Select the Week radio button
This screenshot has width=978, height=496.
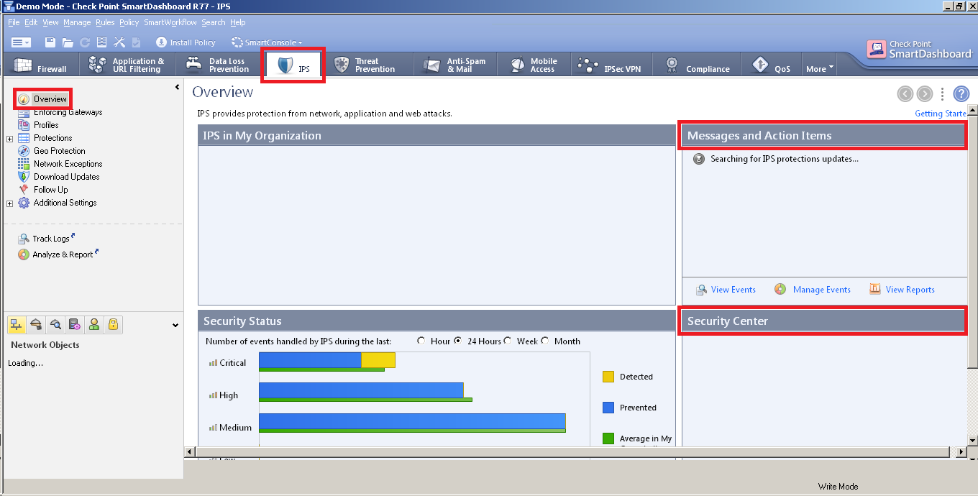[x=508, y=341]
